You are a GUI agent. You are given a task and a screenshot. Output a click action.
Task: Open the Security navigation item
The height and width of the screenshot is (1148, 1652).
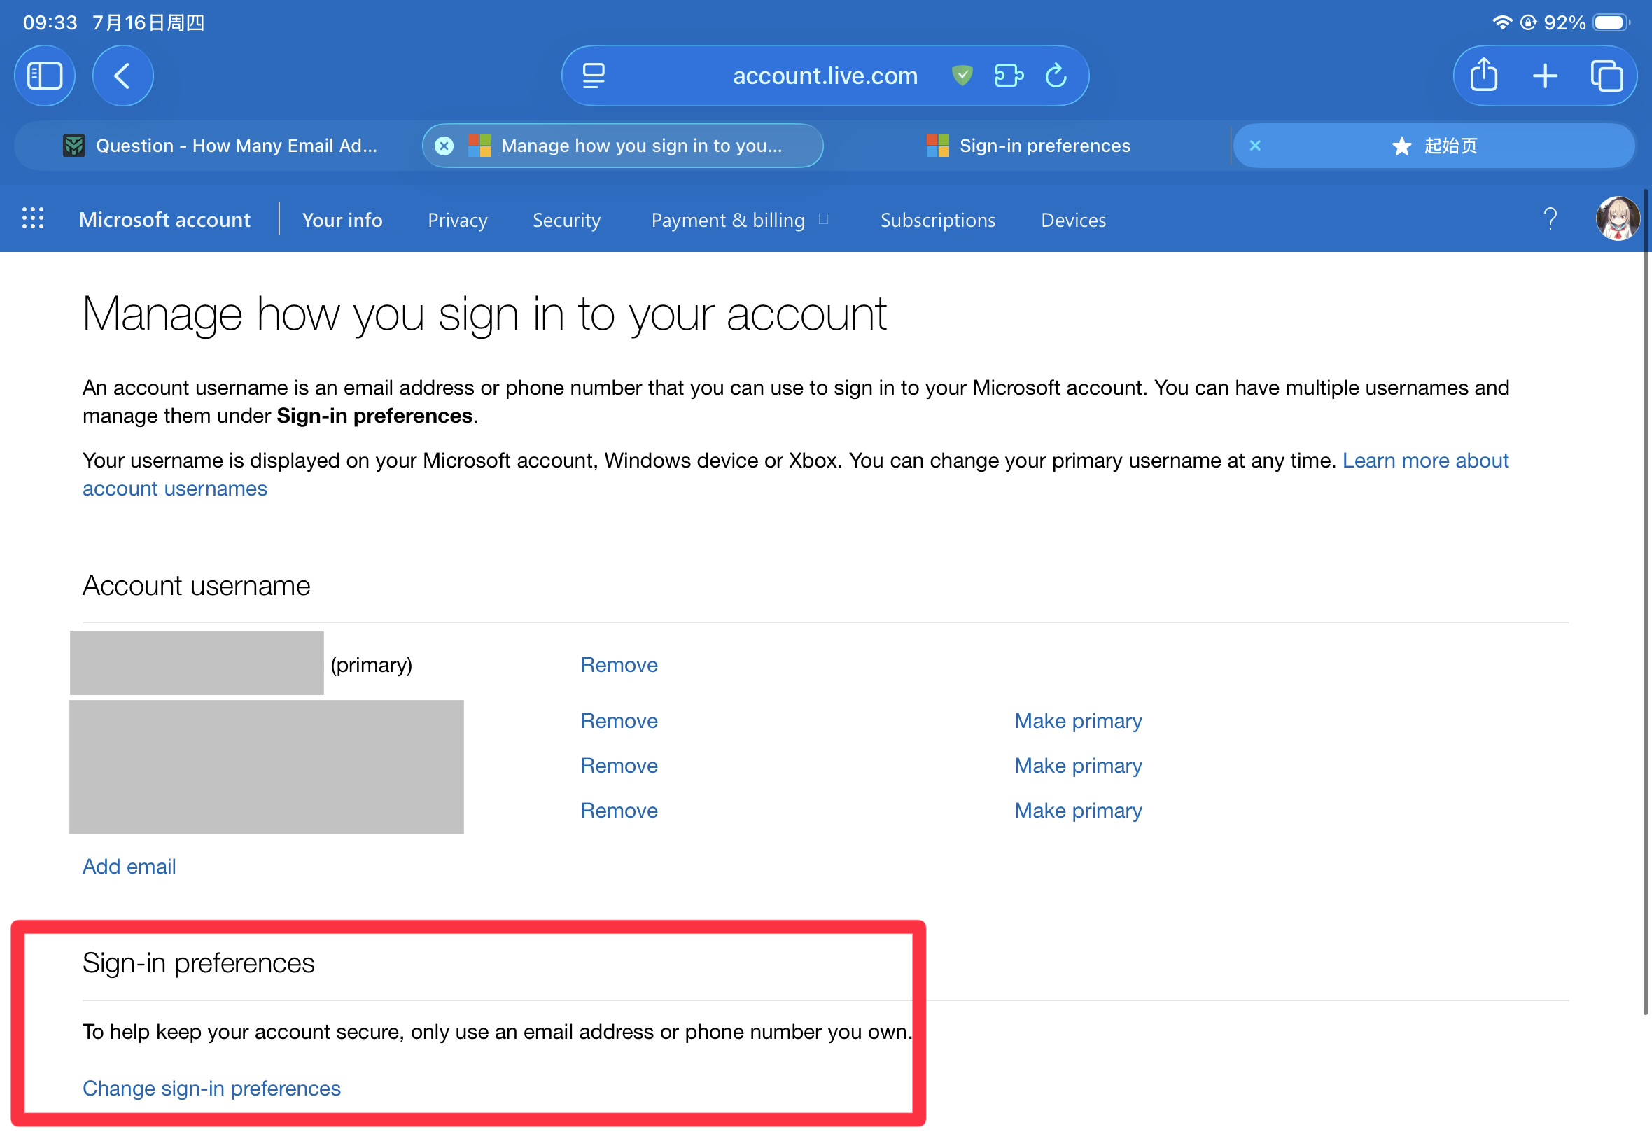point(566,219)
